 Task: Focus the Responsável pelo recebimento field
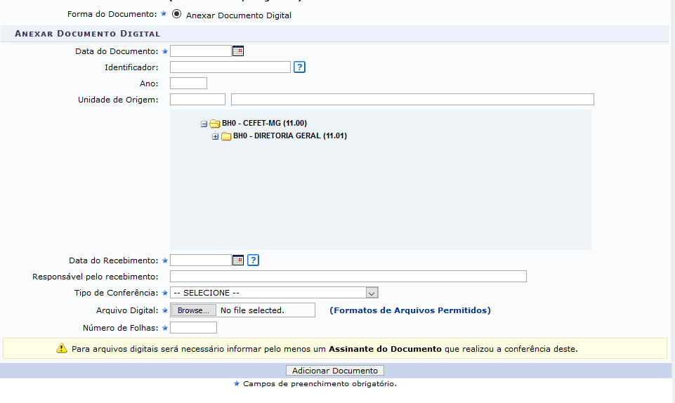[x=348, y=277]
